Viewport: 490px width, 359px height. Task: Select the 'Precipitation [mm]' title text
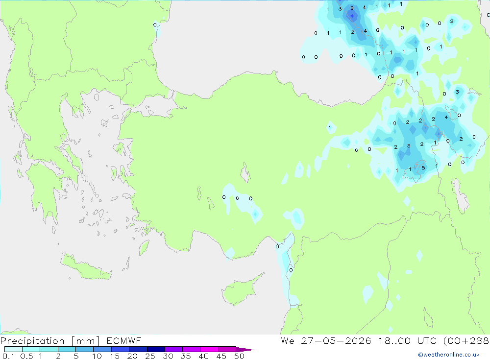(x=50, y=341)
